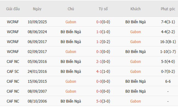Click the CAF SC league label
Screen dimensions: 178x110
[13, 72]
